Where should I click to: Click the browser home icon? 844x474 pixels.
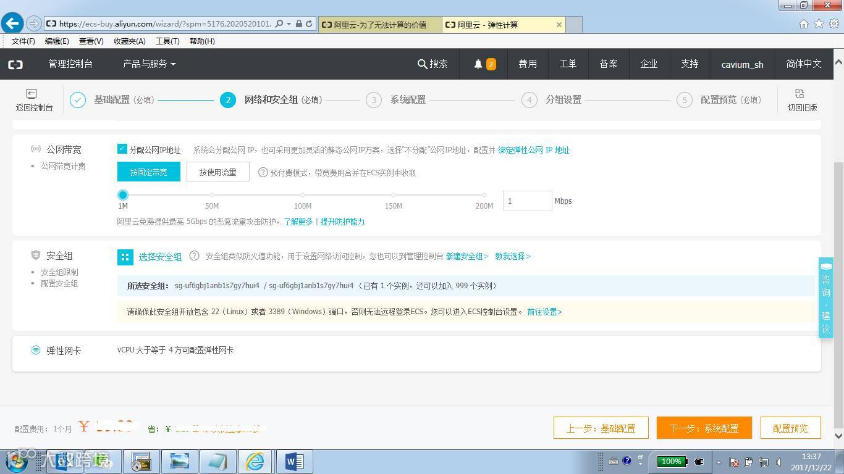[804, 24]
